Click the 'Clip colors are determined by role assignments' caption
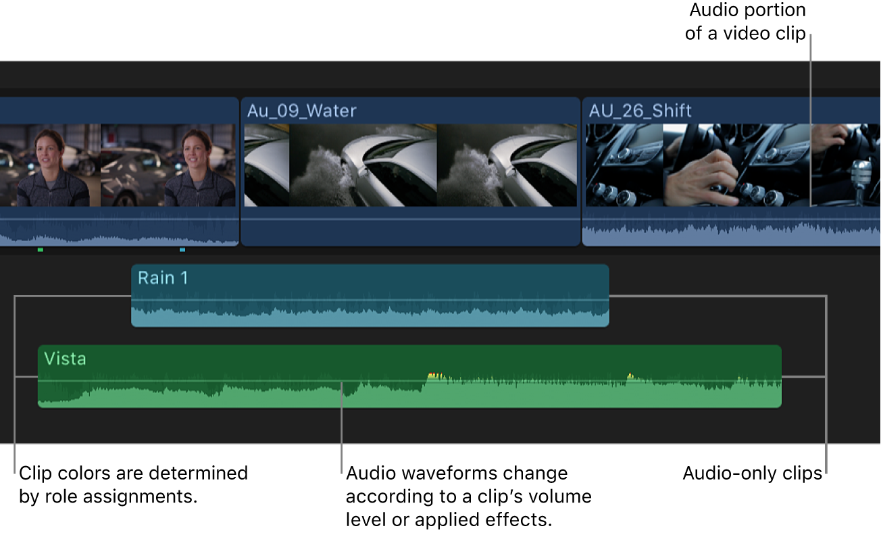This screenshot has width=881, height=539. coord(132,483)
